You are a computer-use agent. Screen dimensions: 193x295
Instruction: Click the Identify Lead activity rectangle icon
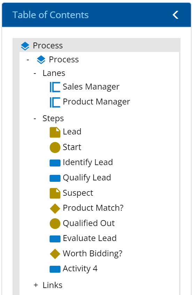[55, 163]
